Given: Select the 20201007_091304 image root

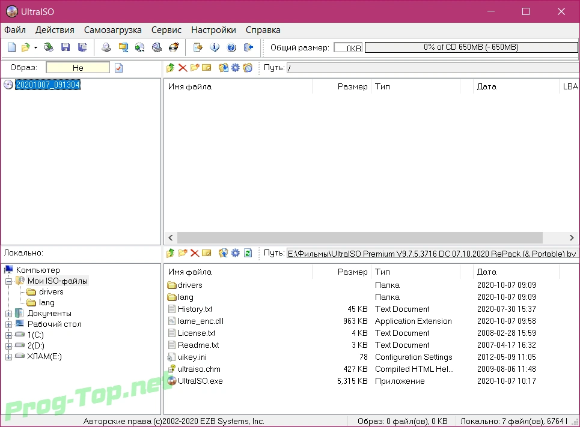Looking at the screenshot, I should (47, 85).
